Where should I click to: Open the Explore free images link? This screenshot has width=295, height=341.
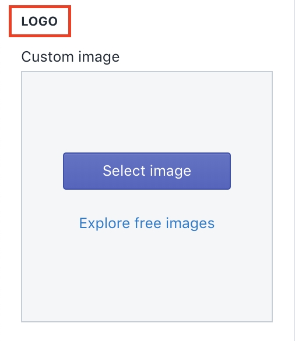pos(147,223)
